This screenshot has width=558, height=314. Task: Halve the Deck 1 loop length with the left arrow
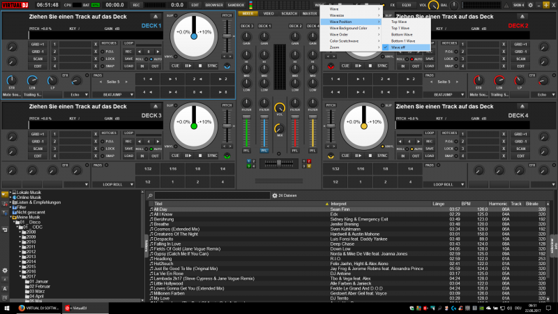point(139,52)
